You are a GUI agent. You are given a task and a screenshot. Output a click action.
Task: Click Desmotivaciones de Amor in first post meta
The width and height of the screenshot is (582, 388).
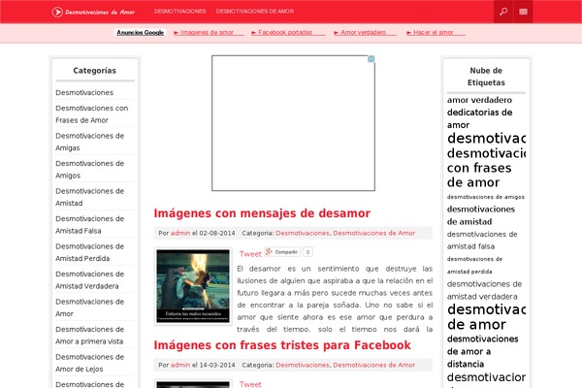click(374, 233)
